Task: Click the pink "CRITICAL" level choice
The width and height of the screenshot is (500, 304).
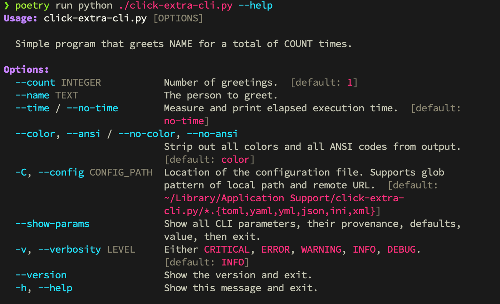Action: tap(227, 249)
